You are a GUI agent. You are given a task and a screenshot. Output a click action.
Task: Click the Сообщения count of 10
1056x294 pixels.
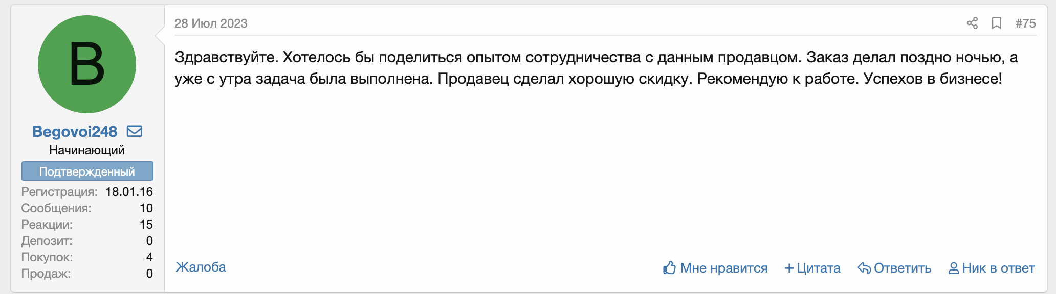coord(146,208)
